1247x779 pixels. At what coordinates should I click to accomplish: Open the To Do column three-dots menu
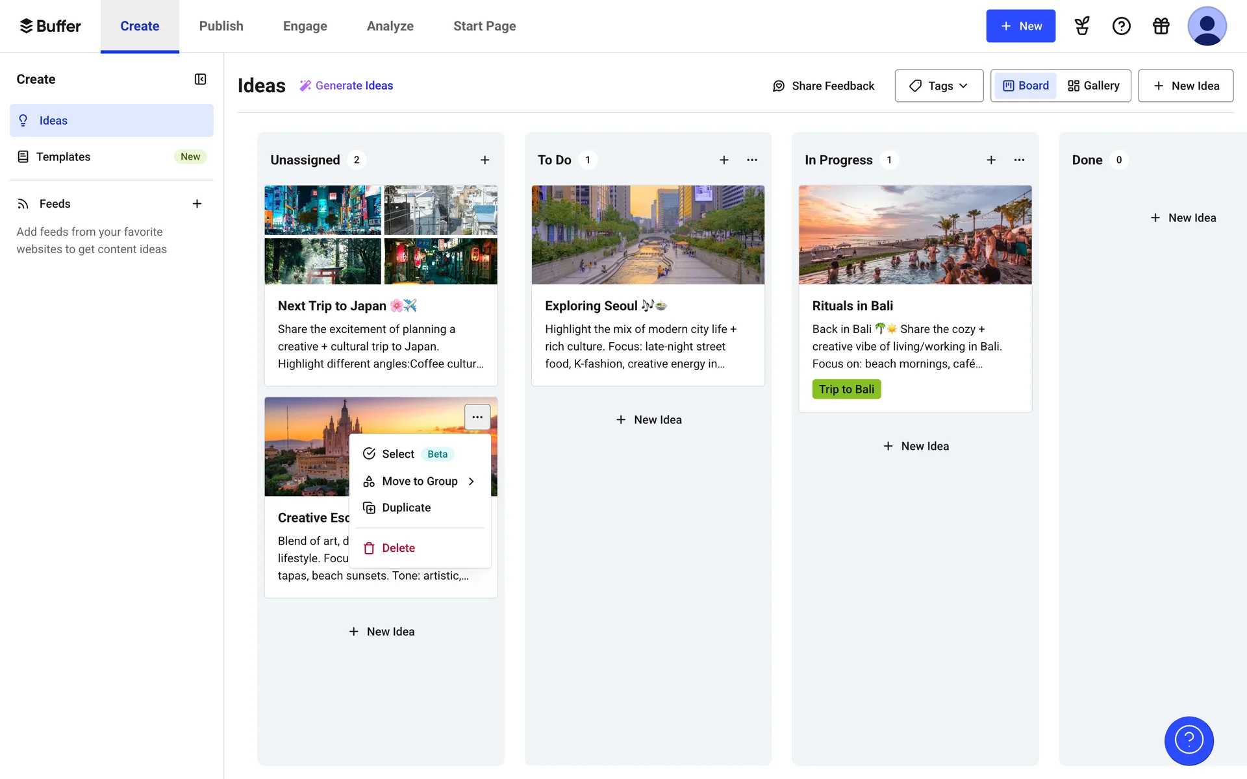coord(752,160)
